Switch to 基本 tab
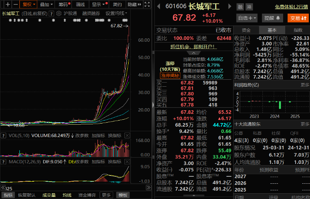 coord(272,30)
